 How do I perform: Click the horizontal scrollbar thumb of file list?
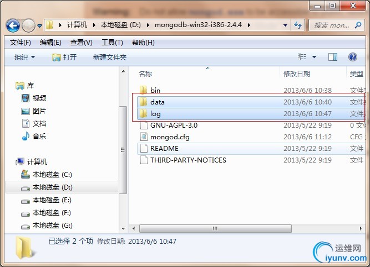[215, 228]
